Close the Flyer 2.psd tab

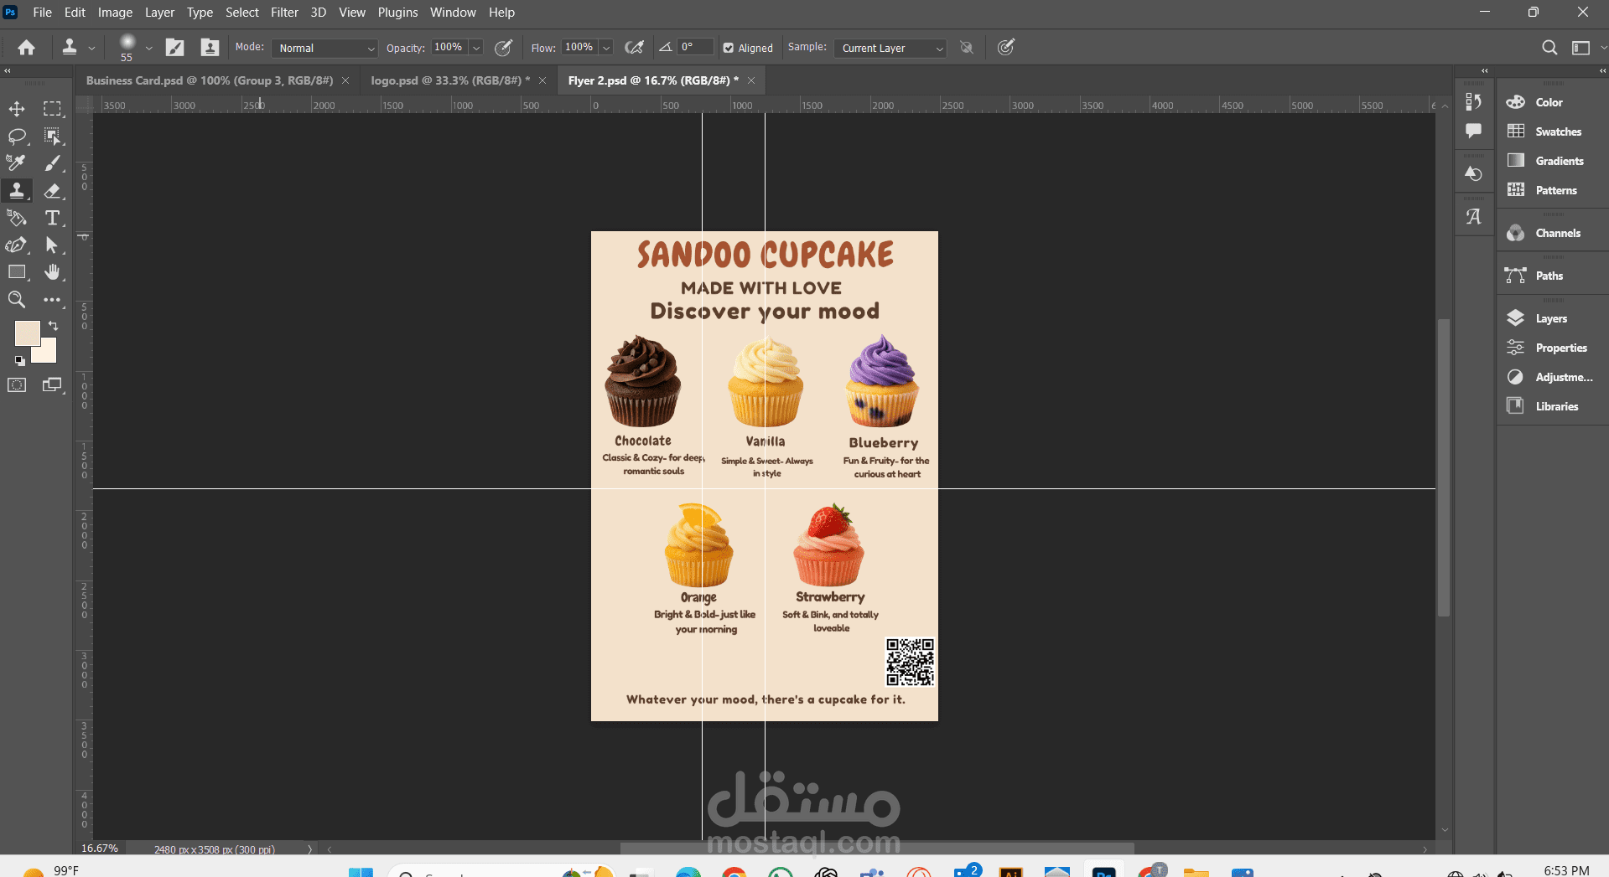(751, 80)
